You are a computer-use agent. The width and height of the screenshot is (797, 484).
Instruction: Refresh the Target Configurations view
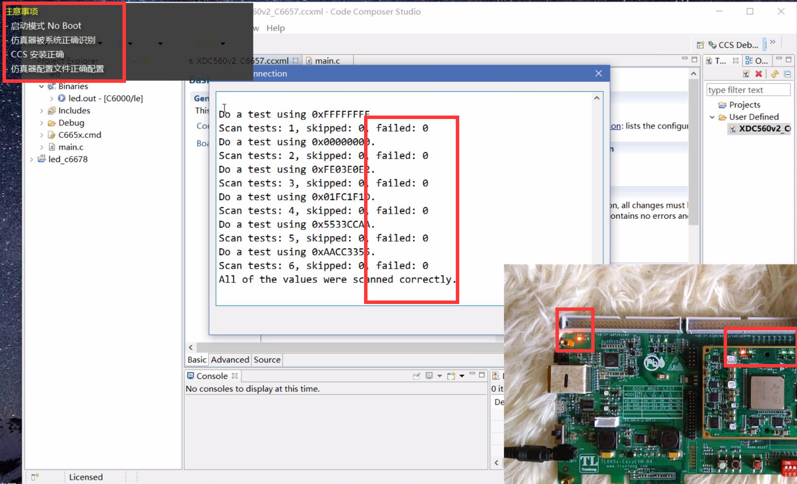click(x=775, y=74)
